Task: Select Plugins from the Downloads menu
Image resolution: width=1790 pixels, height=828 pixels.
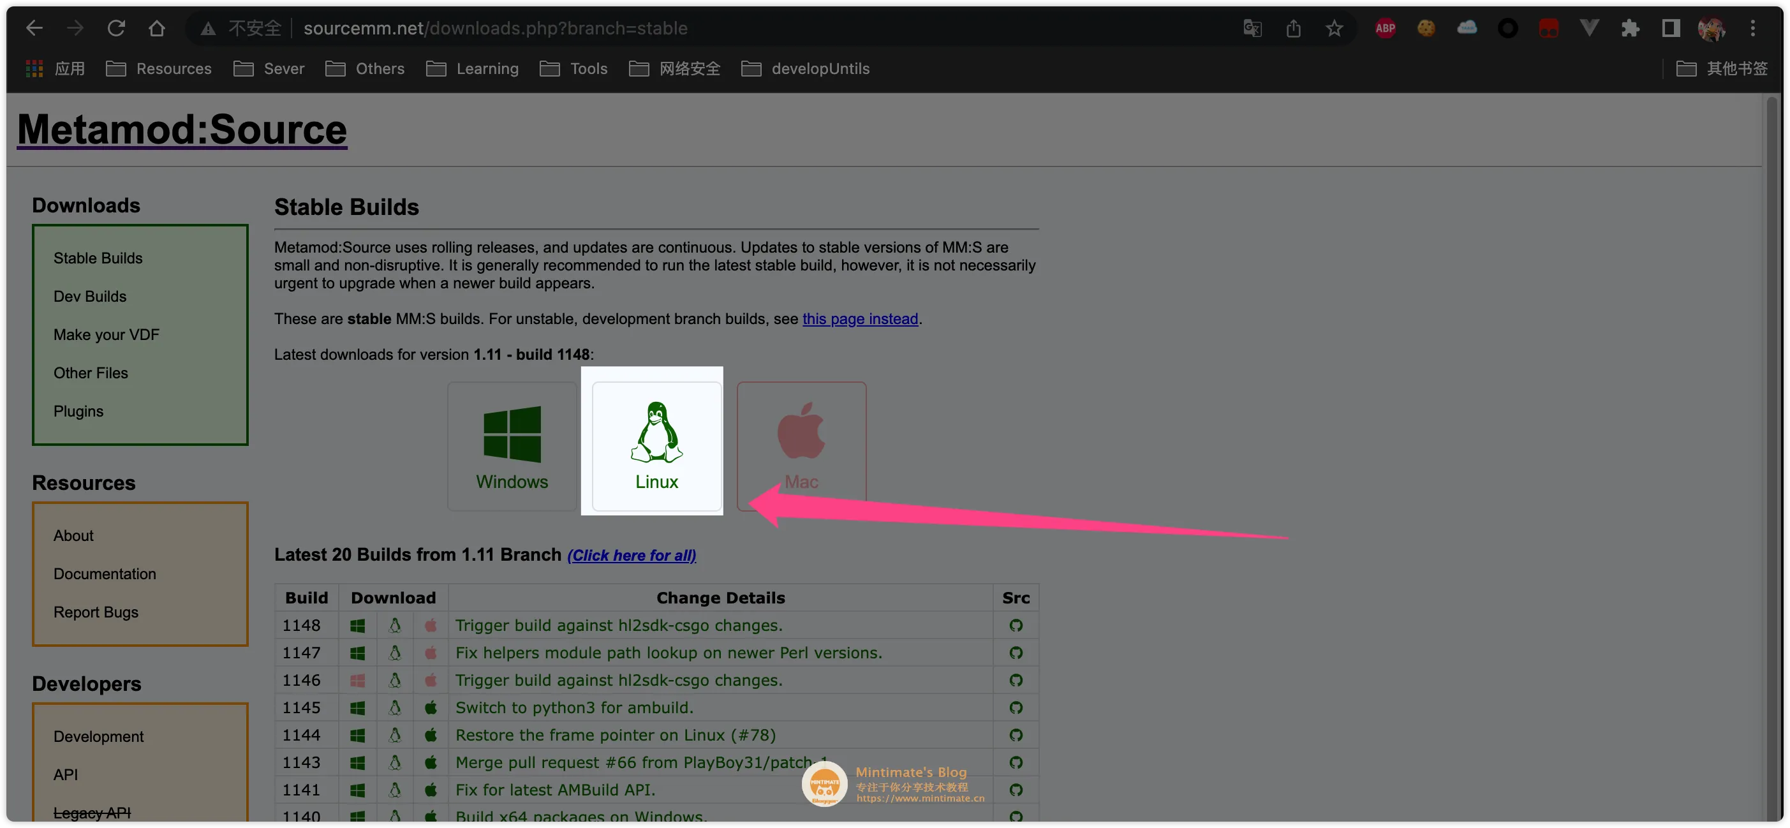Action: (x=78, y=411)
